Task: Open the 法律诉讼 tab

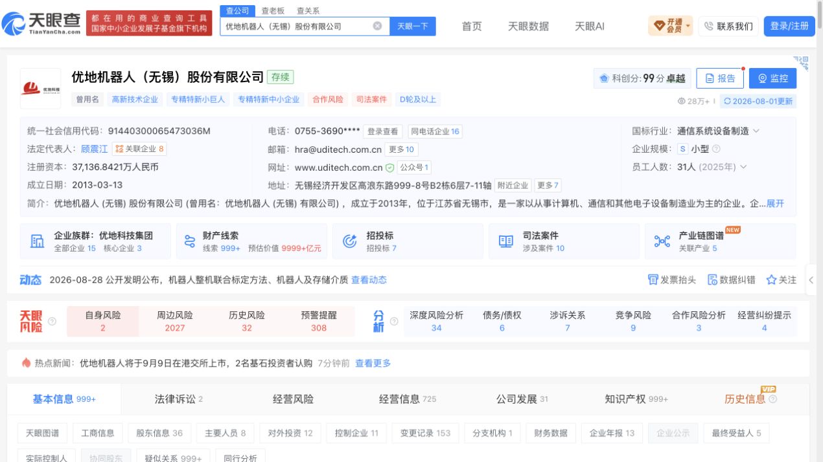Action: 179,399
